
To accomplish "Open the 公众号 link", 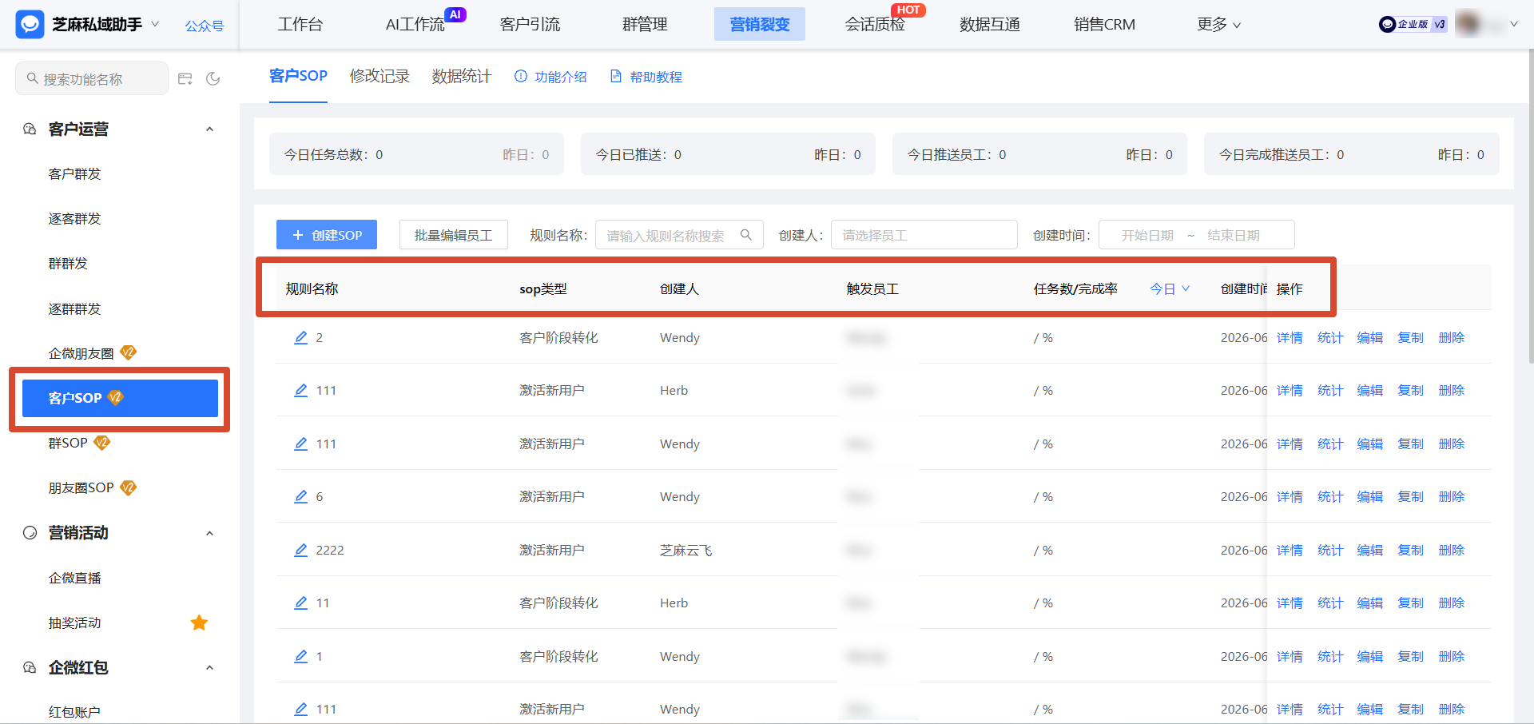I will (x=205, y=26).
